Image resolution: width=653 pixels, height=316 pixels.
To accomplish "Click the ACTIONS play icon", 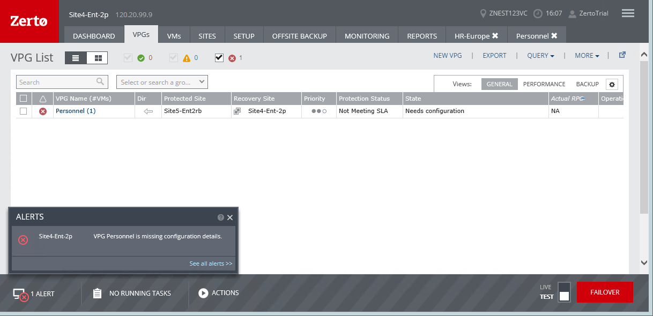I will [x=203, y=293].
